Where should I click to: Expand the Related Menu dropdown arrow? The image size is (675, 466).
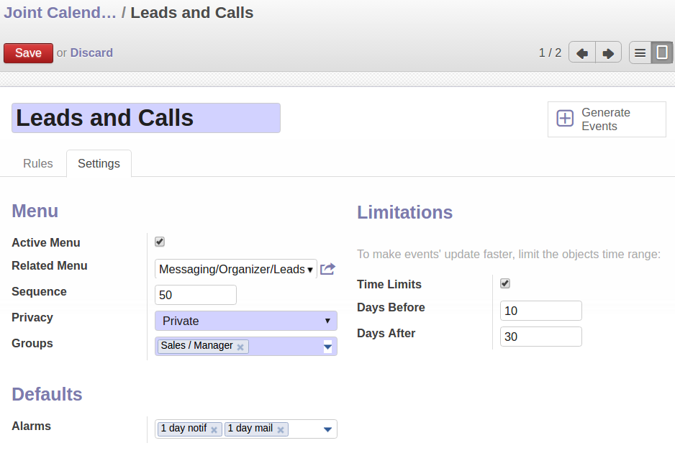tap(309, 270)
